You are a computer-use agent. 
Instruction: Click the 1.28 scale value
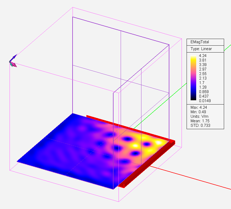pos(203,87)
